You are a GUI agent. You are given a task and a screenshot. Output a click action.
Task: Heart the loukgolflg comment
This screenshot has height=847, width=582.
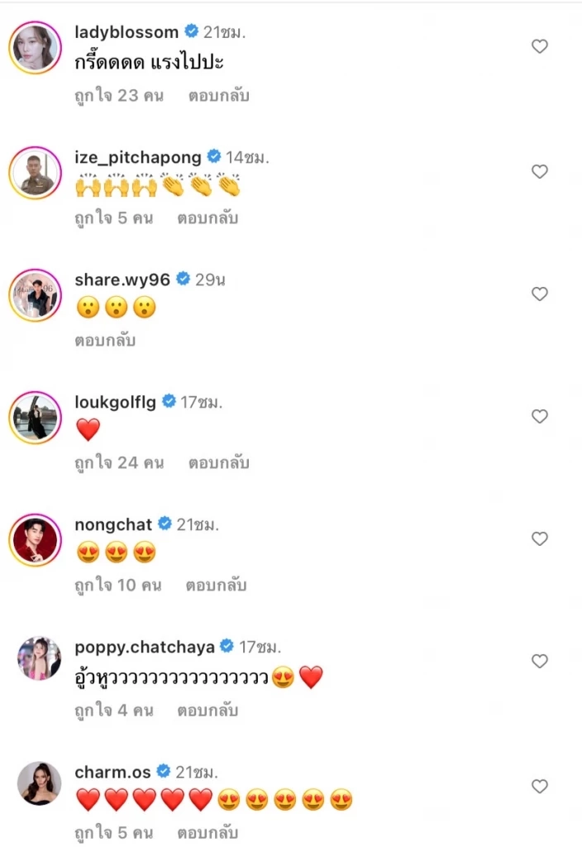coord(540,416)
